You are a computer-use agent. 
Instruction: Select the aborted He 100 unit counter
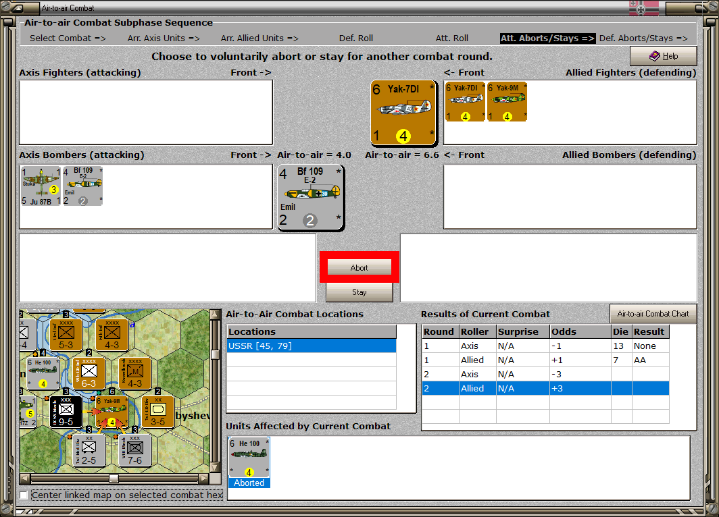(x=249, y=458)
